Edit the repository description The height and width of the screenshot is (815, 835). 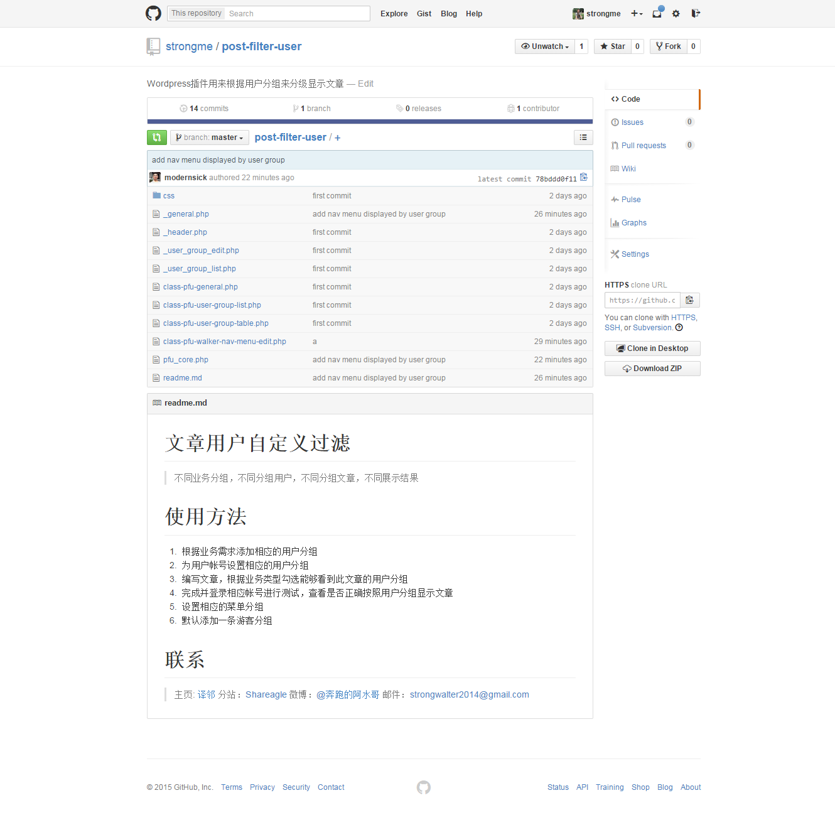[365, 84]
